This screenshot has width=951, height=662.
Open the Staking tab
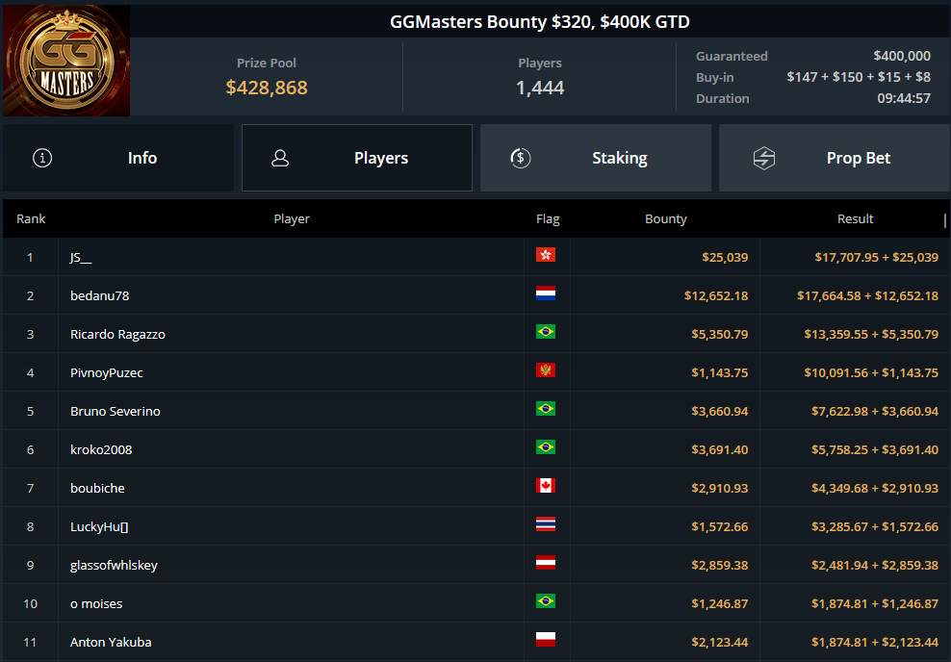click(x=596, y=158)
